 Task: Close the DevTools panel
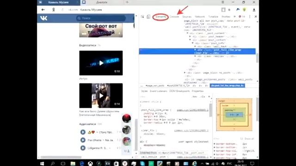[x=256, y=17]
